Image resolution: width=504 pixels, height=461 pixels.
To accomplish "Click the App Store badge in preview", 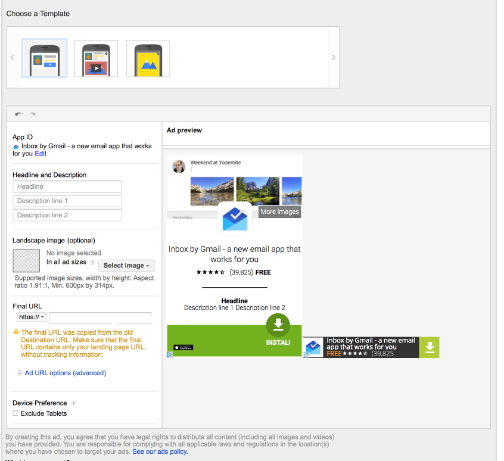I will coord(183,347).
